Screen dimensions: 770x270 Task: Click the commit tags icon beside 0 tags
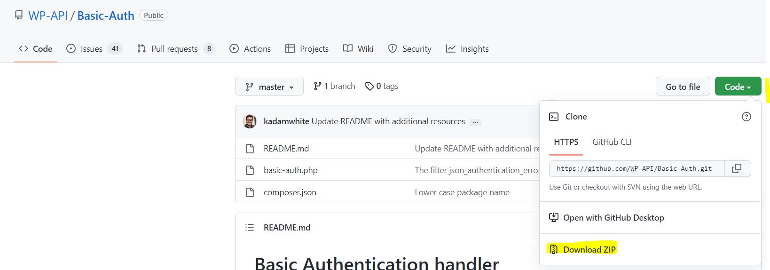pyautogui.click(x=369, y=86)
